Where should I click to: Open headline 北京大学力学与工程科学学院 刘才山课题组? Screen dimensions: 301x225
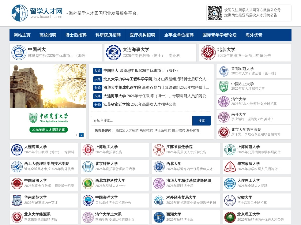pyautogui.click(x=156, y=79)
